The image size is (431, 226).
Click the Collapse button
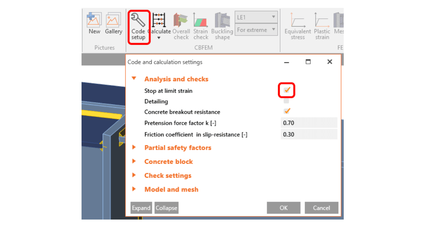[166, 208]
